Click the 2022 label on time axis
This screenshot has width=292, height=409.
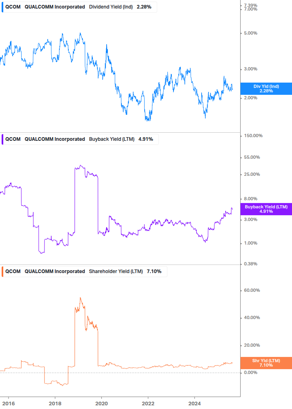pos(148,404)
